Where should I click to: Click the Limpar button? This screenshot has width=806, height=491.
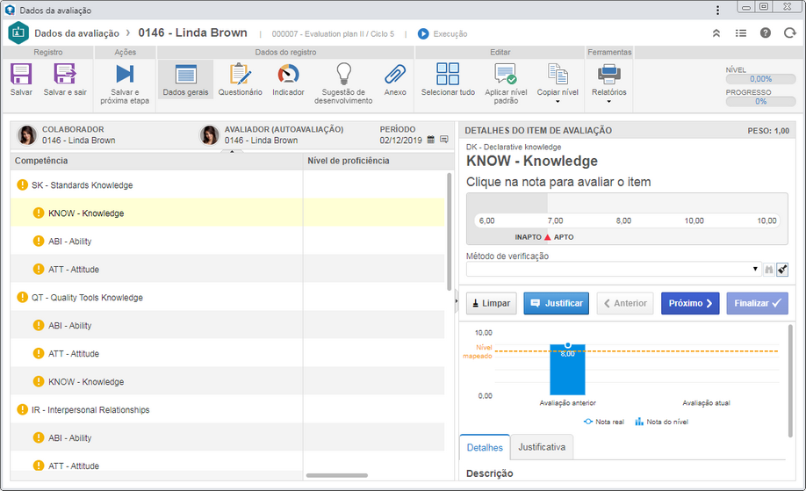(x=492, y=303)
